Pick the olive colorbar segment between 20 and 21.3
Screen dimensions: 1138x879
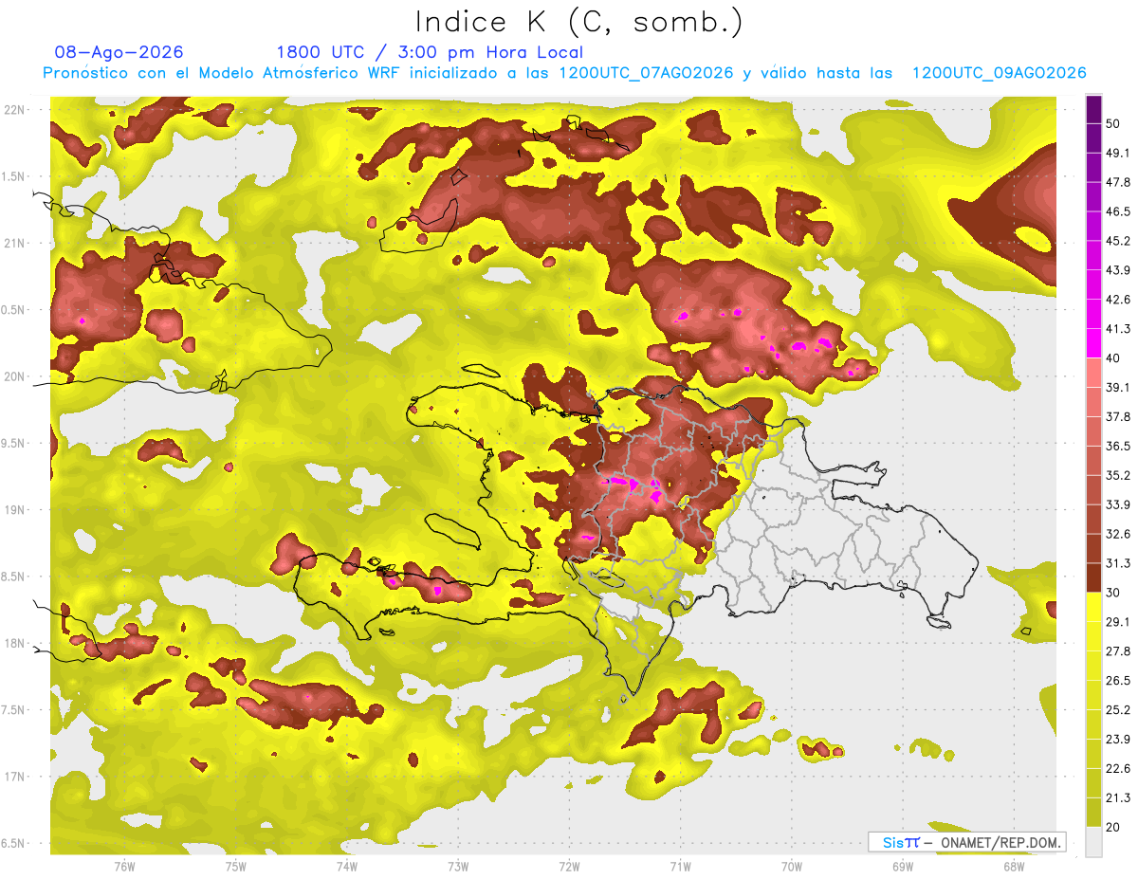1093,813
